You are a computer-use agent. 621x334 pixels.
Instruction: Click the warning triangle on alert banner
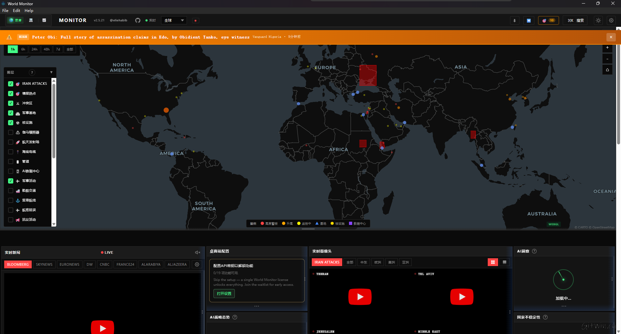click(x=9, y=37)
